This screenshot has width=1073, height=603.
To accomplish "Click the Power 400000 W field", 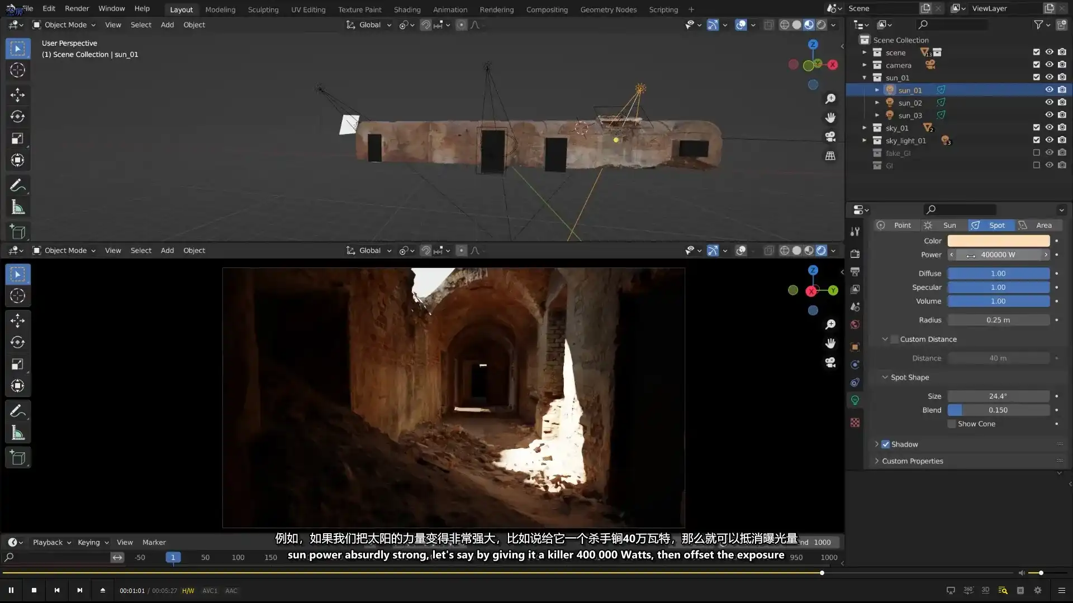I will (999, 255).
